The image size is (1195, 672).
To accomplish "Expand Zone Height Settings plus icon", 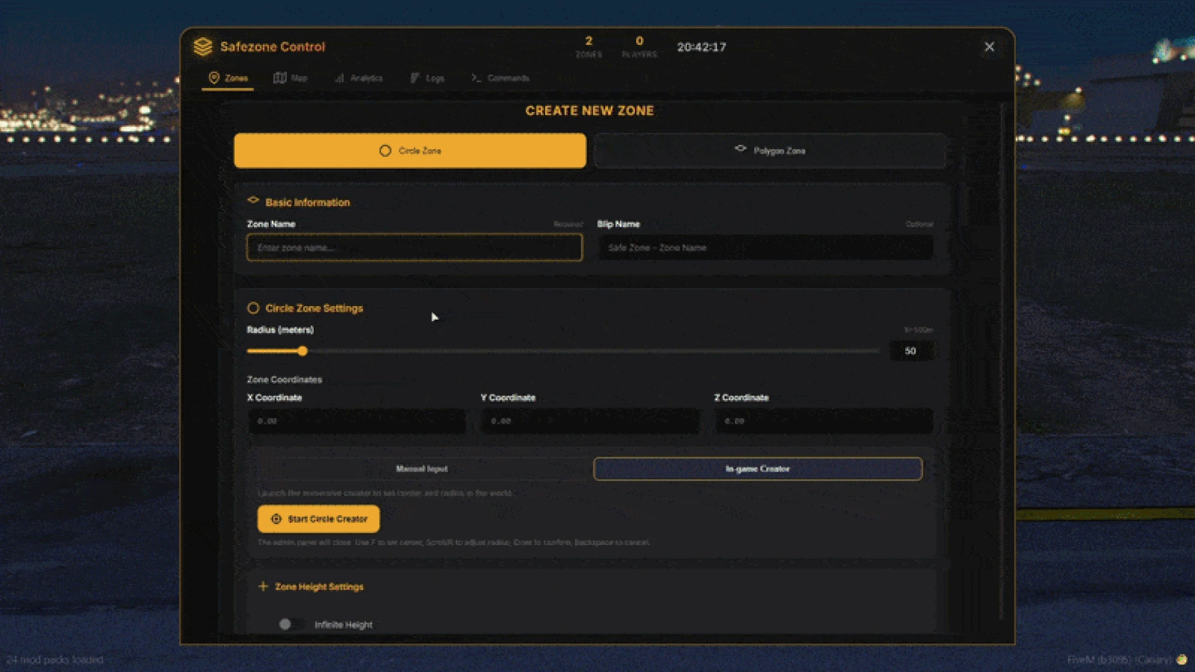I will 263,586.
